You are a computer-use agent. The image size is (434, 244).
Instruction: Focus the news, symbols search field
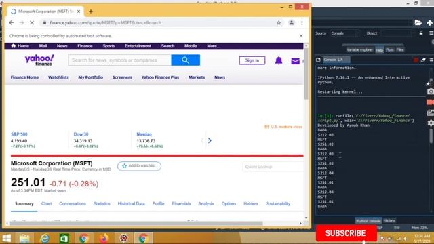tap(120, 60)
